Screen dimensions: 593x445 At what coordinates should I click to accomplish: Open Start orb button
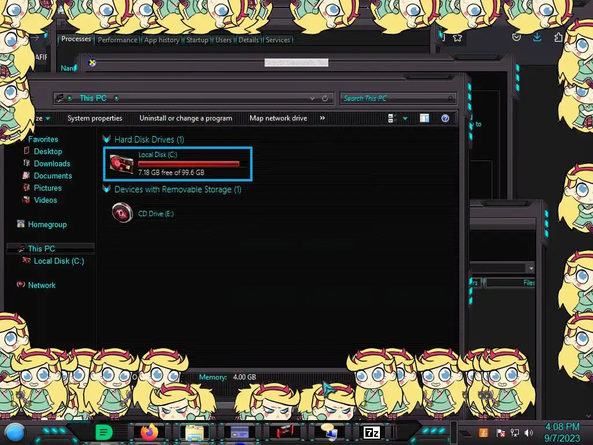point(14,433)
